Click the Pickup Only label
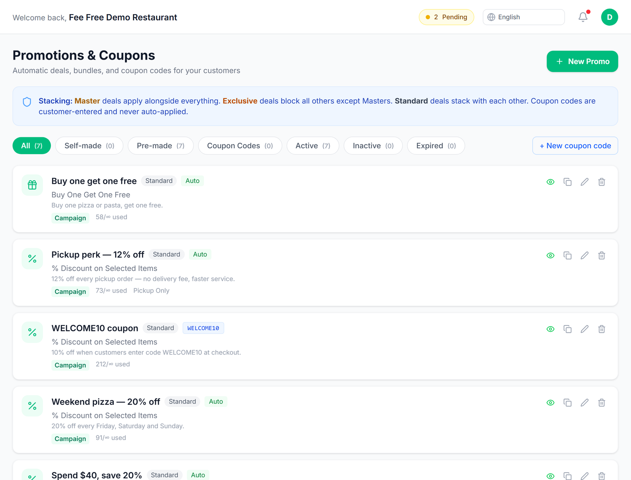Viewport: 631px width, 480px height. click(x=151, y=291)
